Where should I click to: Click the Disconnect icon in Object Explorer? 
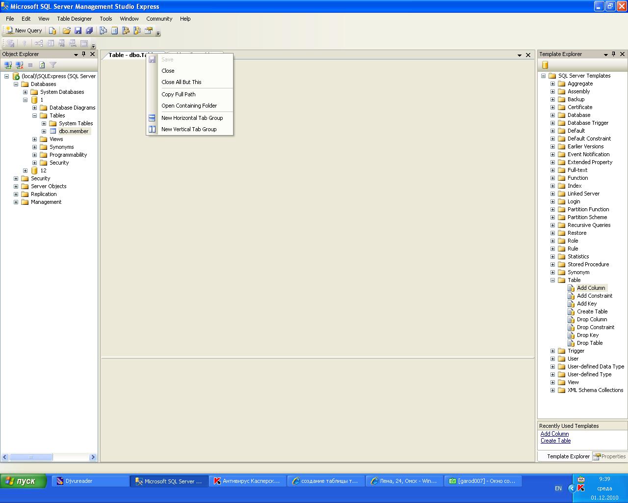click(x=19, y=65)
